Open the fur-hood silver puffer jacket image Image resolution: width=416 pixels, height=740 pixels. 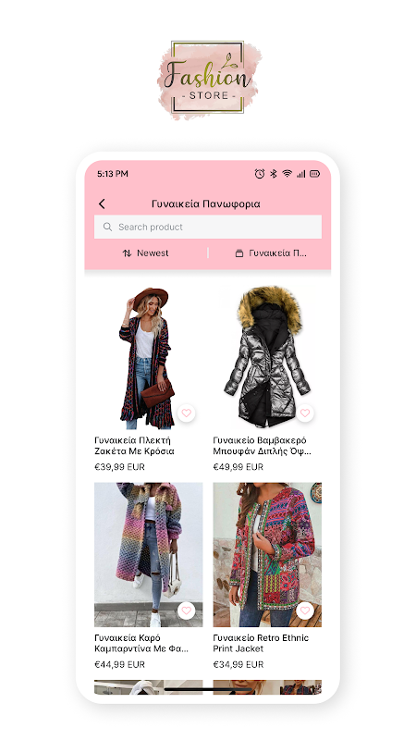[x=267, y=357]
